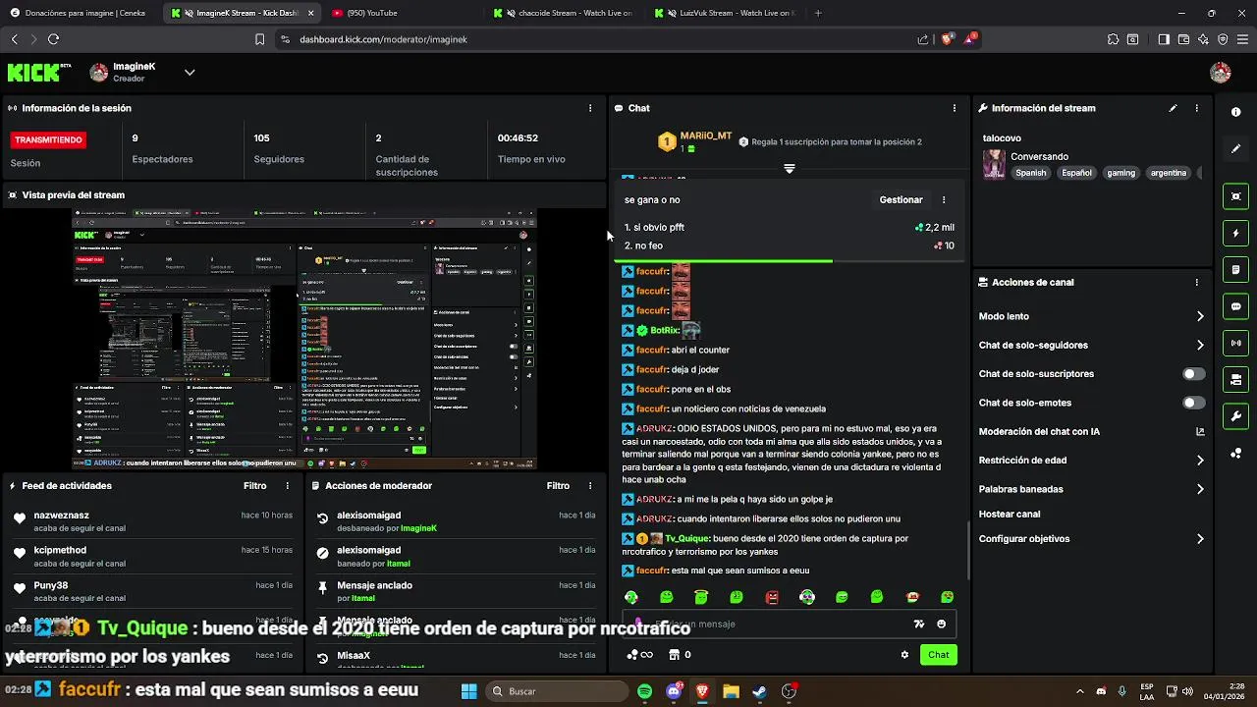Expand Chat de solo-seguidores settings
This screenshot has width=1257, height=707.
tap(1200, 345)
